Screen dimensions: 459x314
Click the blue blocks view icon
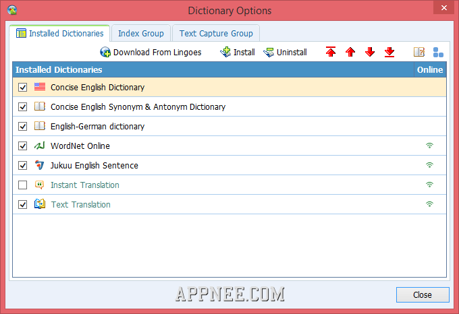click(x=438, y=53)
